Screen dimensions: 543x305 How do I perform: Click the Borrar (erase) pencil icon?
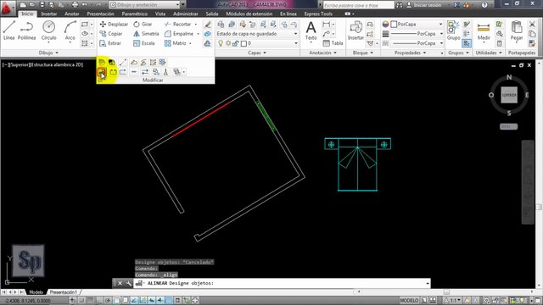(x=207, y=25)
